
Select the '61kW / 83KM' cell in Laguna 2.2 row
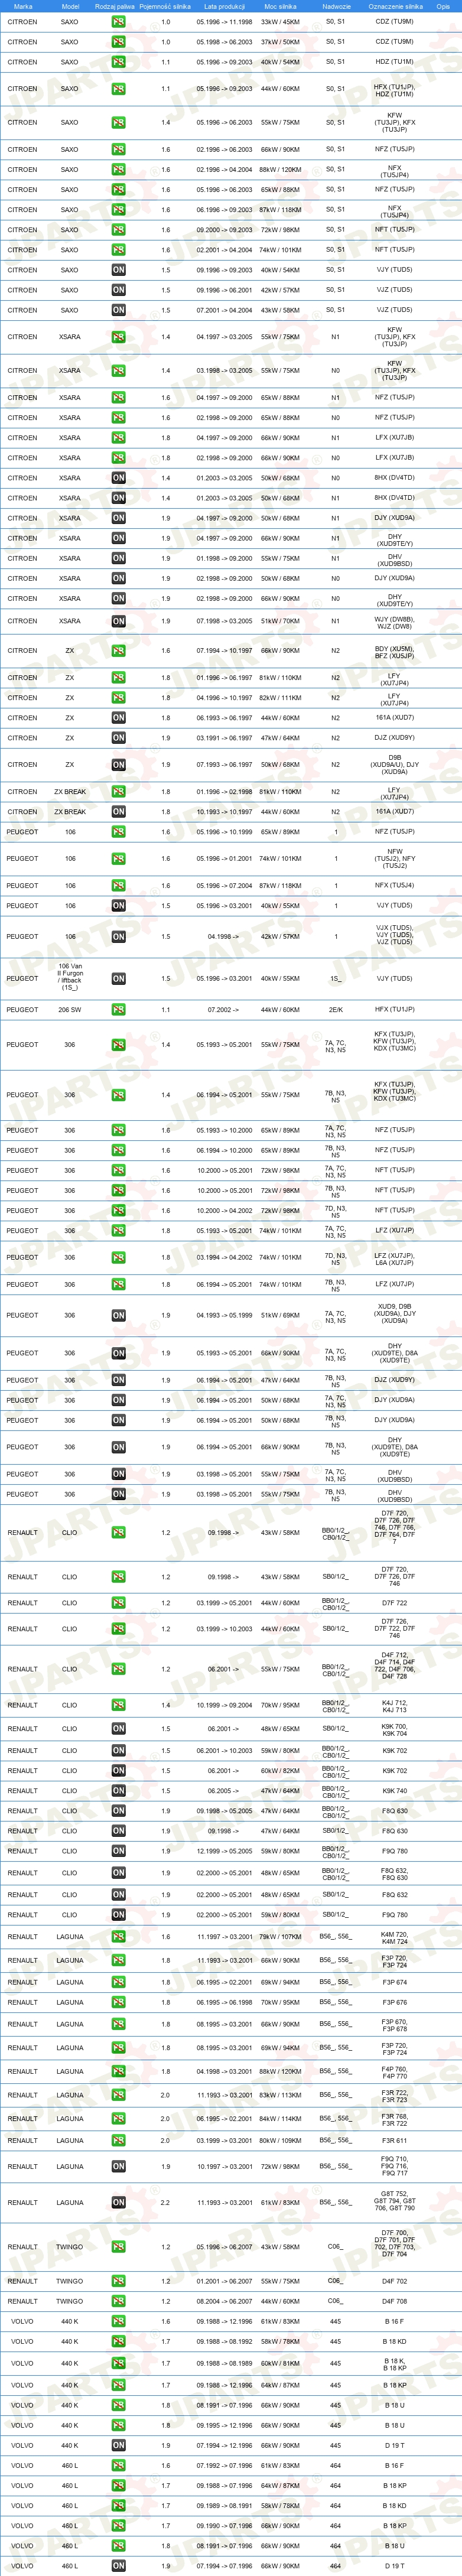pyautogui.click(x=280, y=2203)
